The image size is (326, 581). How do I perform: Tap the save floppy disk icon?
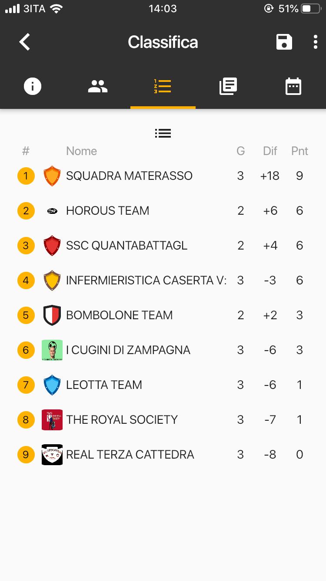click(284, 42)
